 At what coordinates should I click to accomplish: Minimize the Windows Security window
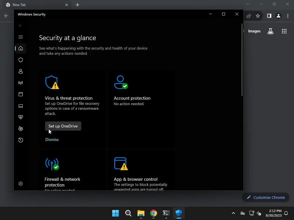[210, 14]
